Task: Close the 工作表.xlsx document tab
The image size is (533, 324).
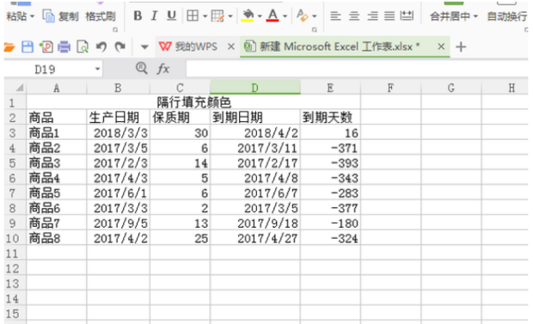Action: 441,46
